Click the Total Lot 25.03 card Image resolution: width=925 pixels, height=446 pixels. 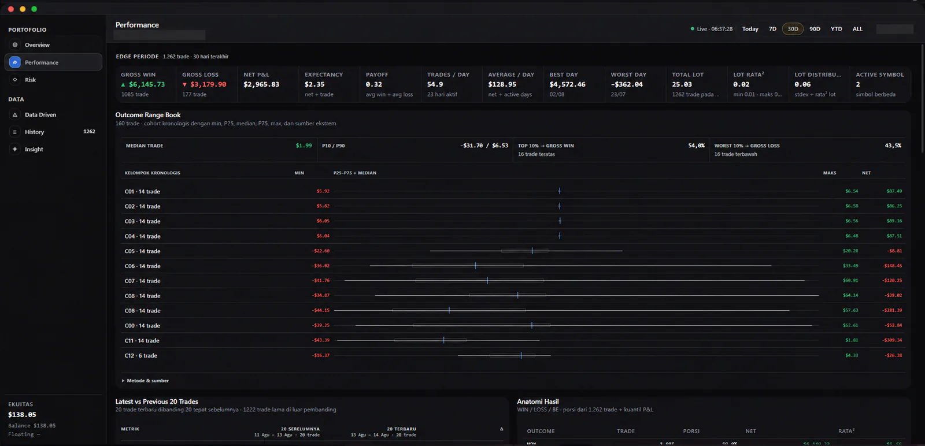(697, 84)
